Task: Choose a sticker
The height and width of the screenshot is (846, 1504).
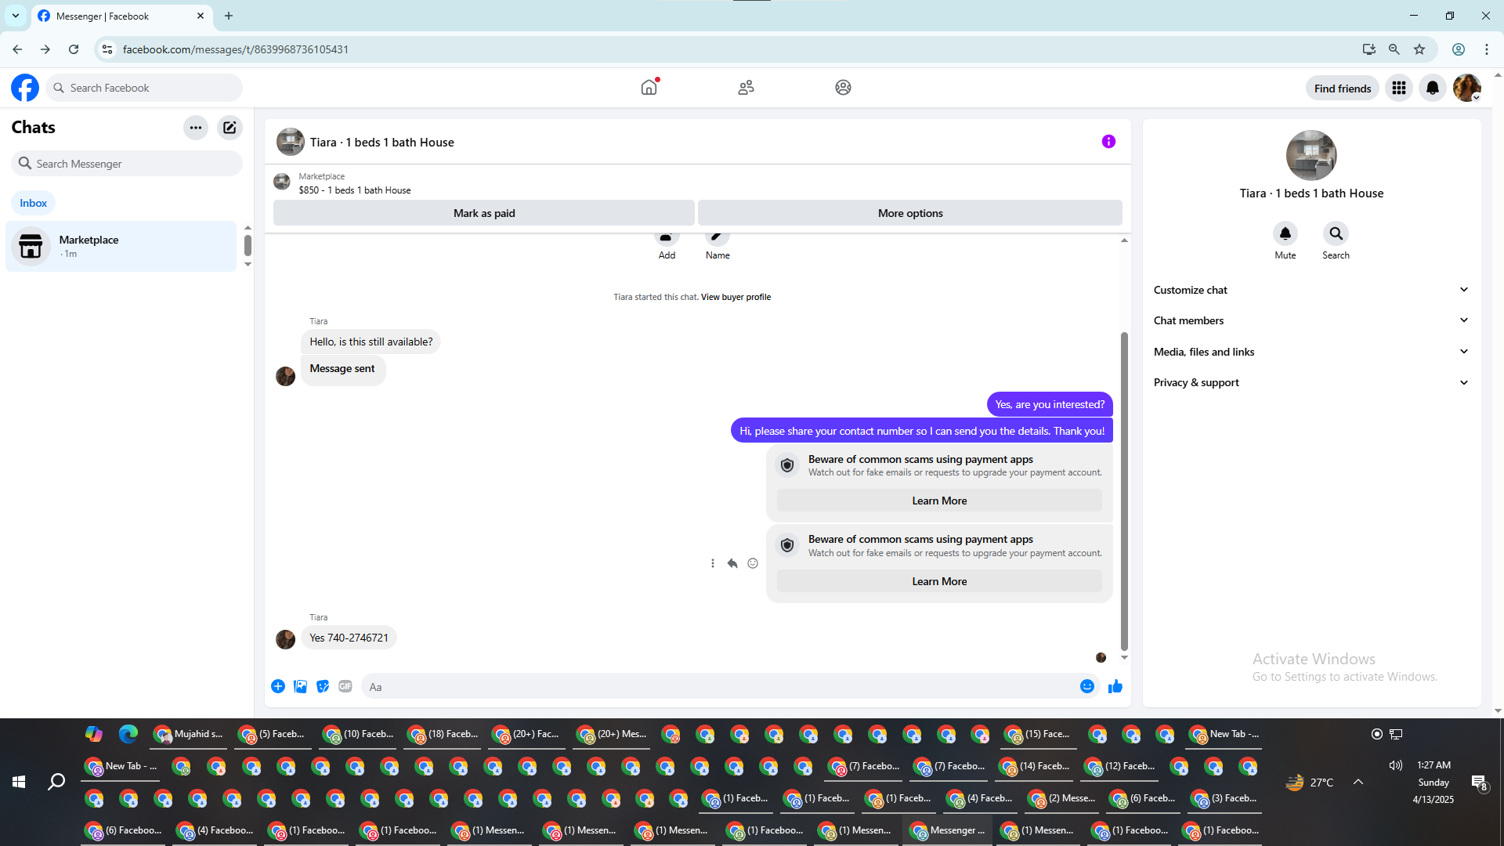Action: coord(323,686)
